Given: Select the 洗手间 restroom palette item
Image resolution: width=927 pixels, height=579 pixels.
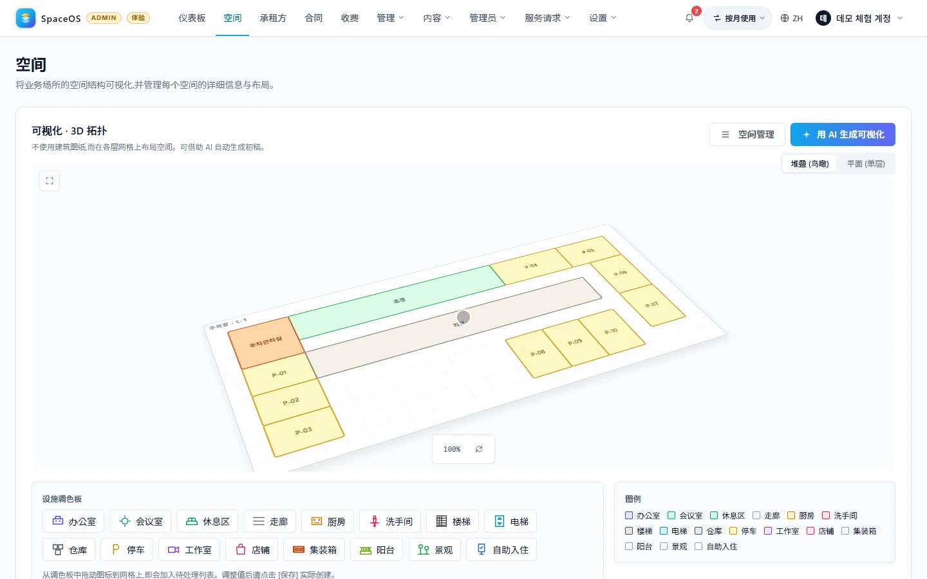Looking at the screenshot, I should 390,521.
